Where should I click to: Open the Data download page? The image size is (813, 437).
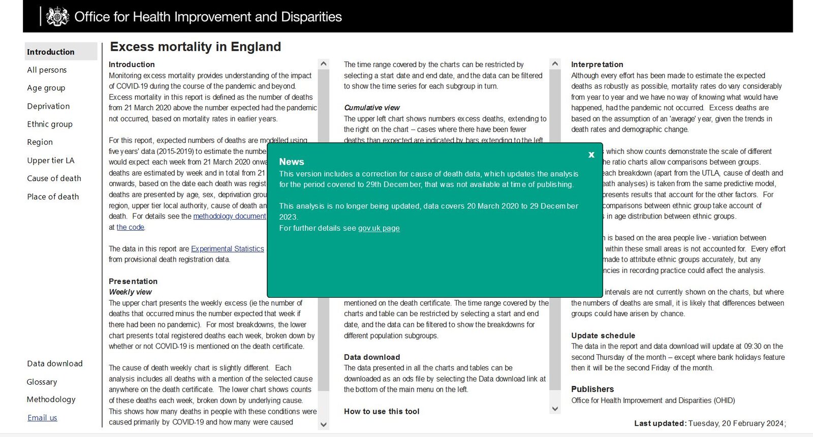[x=55, y=364]
